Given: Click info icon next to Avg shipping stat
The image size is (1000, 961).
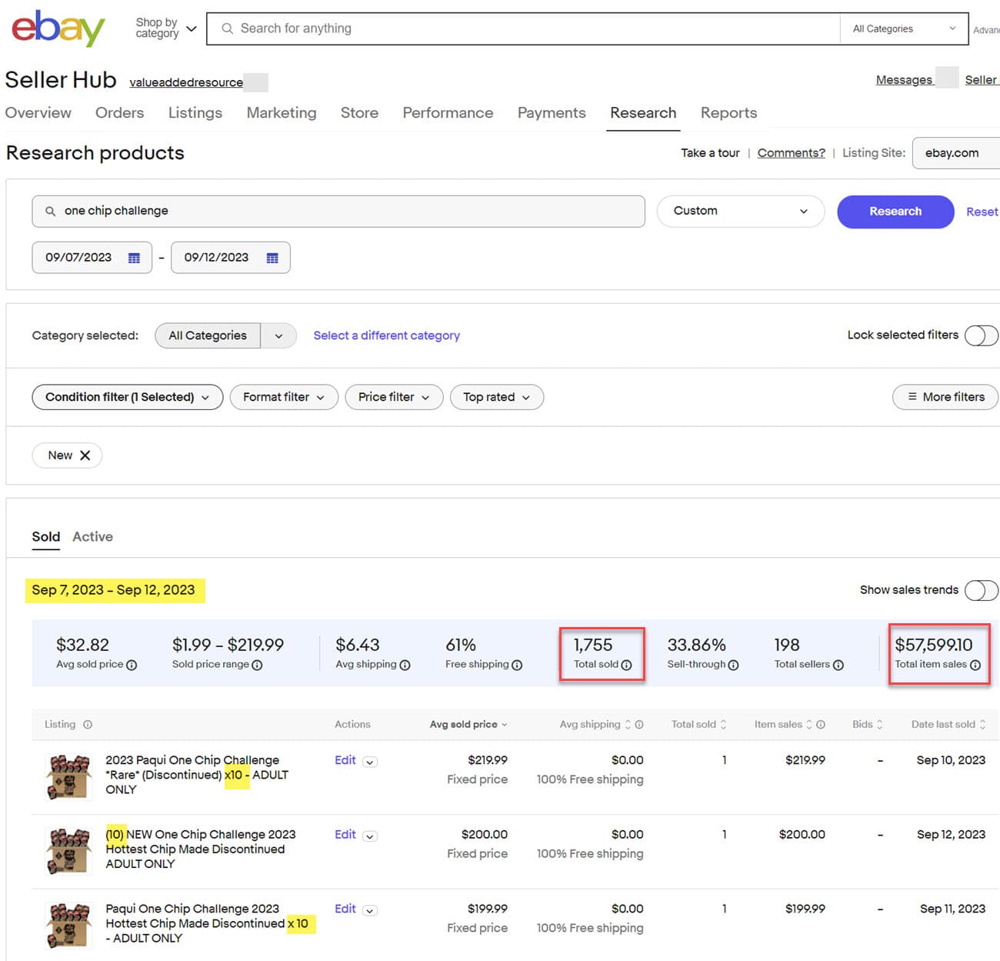Looking at the screenshot, I should pyautogui.click(x=405, y=665).
